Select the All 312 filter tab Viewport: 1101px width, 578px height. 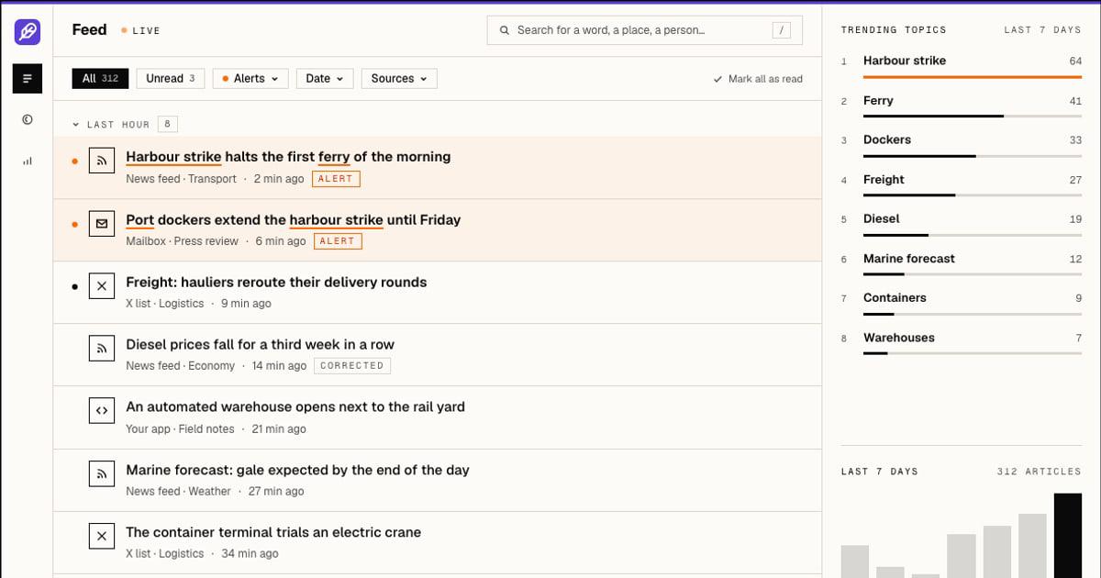coord(101,79)
